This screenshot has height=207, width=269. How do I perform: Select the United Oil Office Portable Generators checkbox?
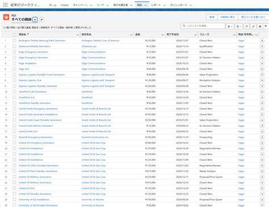click(14, 165)
